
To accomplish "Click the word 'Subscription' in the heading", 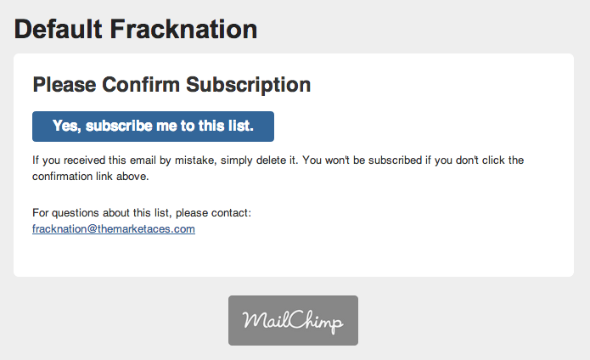I will click(x=249, y=85).
